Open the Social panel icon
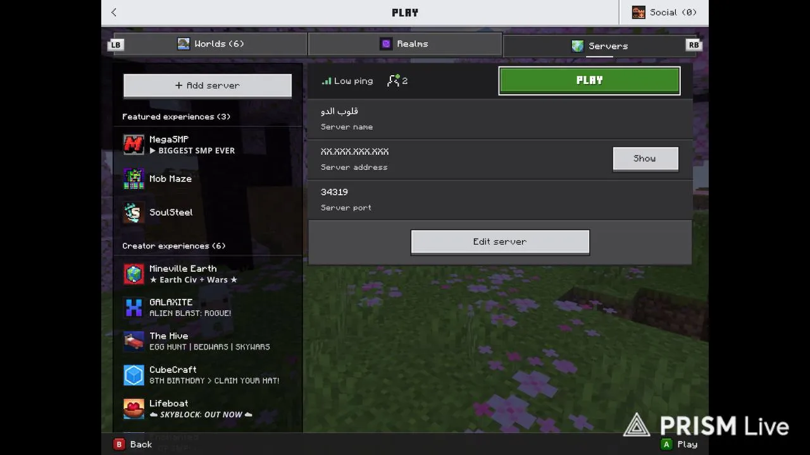810x455 pixels. tap(639, 12)
